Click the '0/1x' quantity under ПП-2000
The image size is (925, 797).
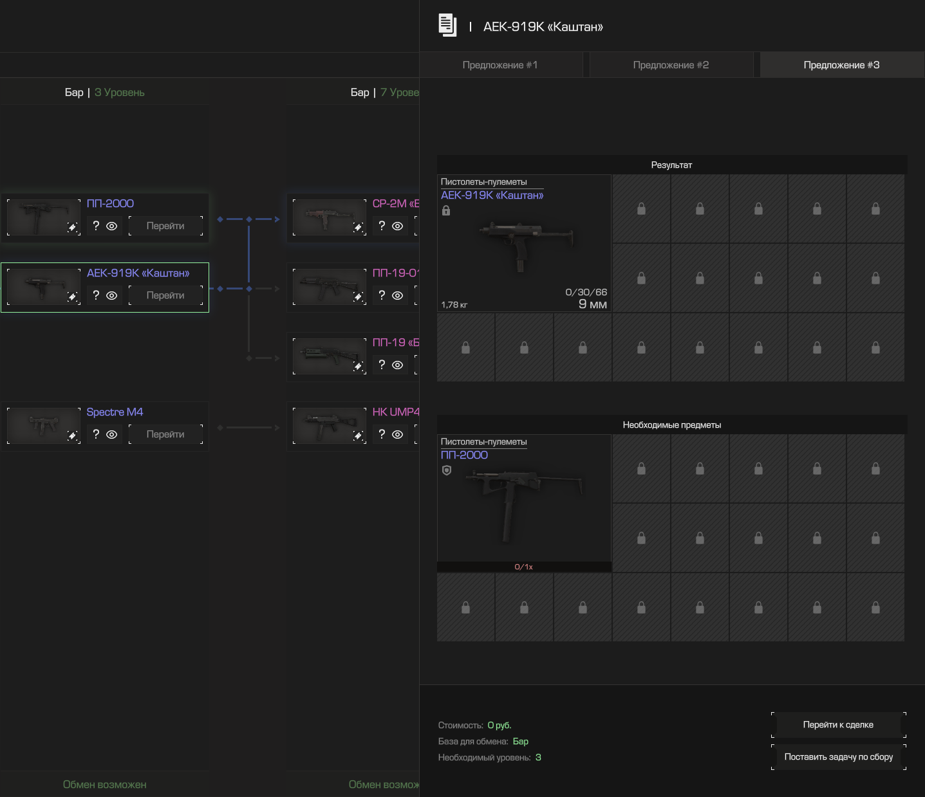point(523,567)
